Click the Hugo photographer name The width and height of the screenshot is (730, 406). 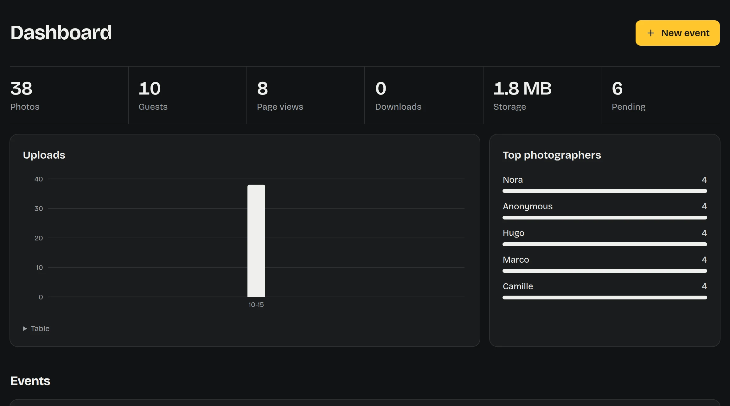[x=514, y=233]
